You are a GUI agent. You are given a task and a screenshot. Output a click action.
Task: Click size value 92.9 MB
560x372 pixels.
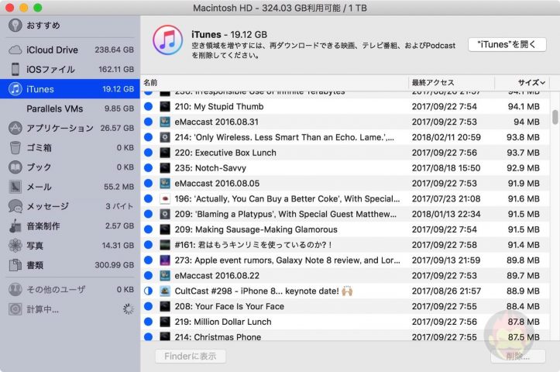pos(523,168)
